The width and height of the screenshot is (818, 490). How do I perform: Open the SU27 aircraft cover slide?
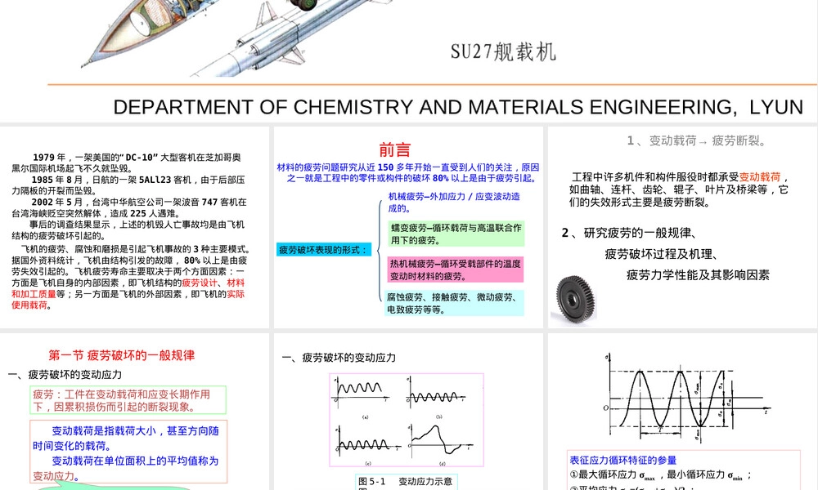409,61
